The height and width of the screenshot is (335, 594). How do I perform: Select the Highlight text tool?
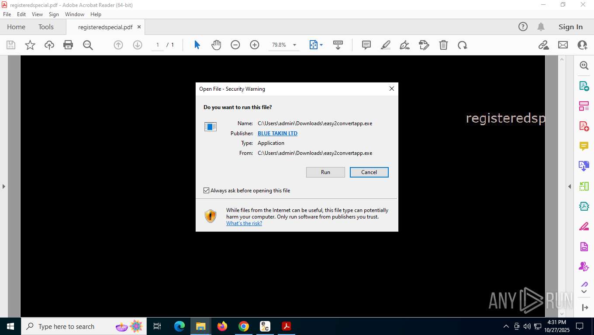coord(386,45)
